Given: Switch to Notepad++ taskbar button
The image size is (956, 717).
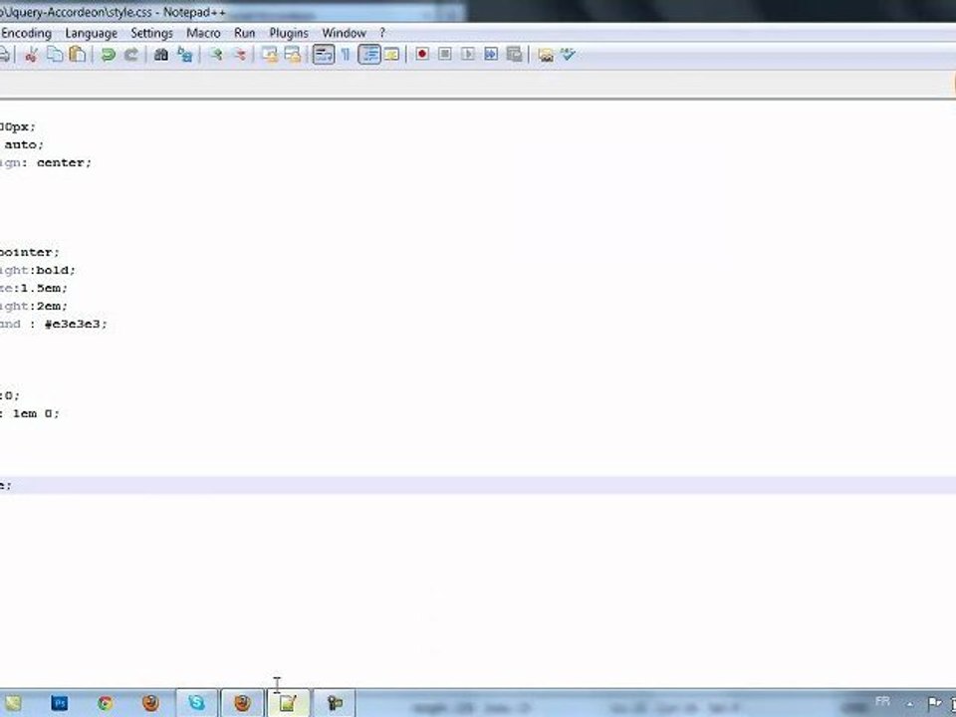Looking at the screenshot, I should (288, 703).
